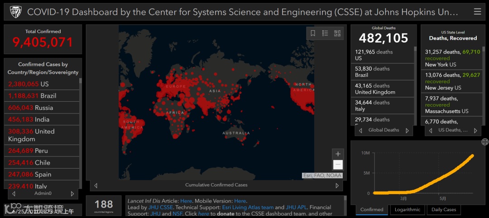Screen dimensions: 489x218
Task: Select the Massachusetts US state entry
Action: 451,104
